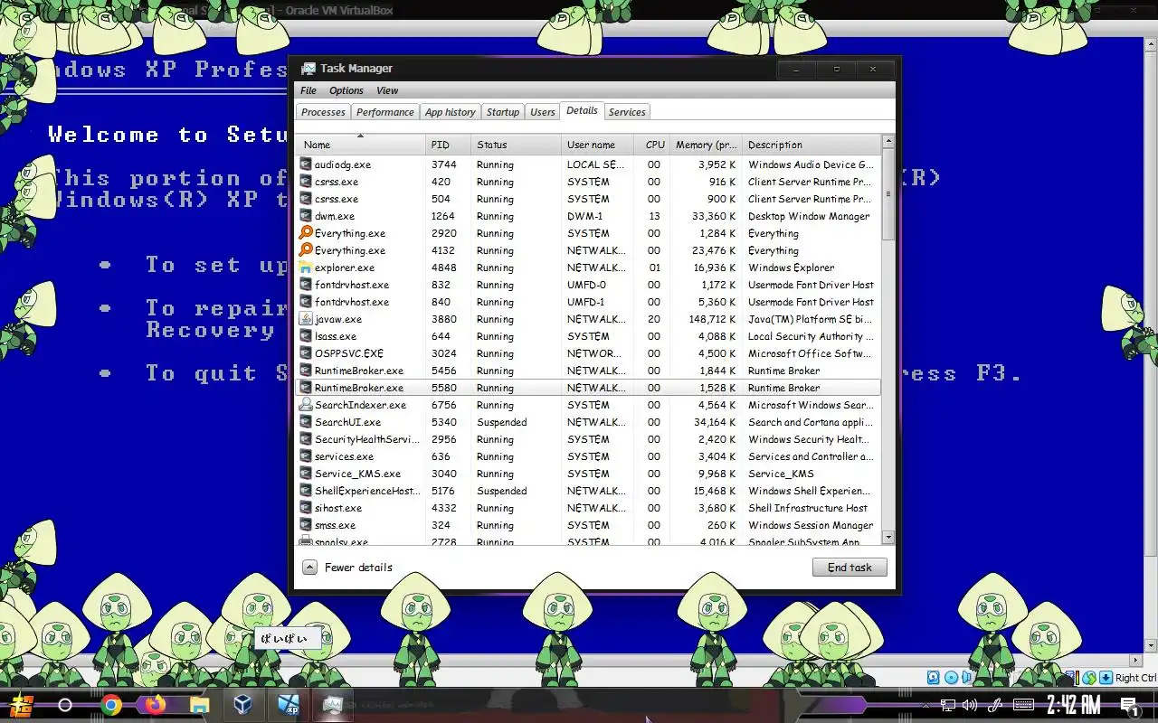Sort by the User name column header
Screen dimensions: 1158x723
[x=597, y=145]
